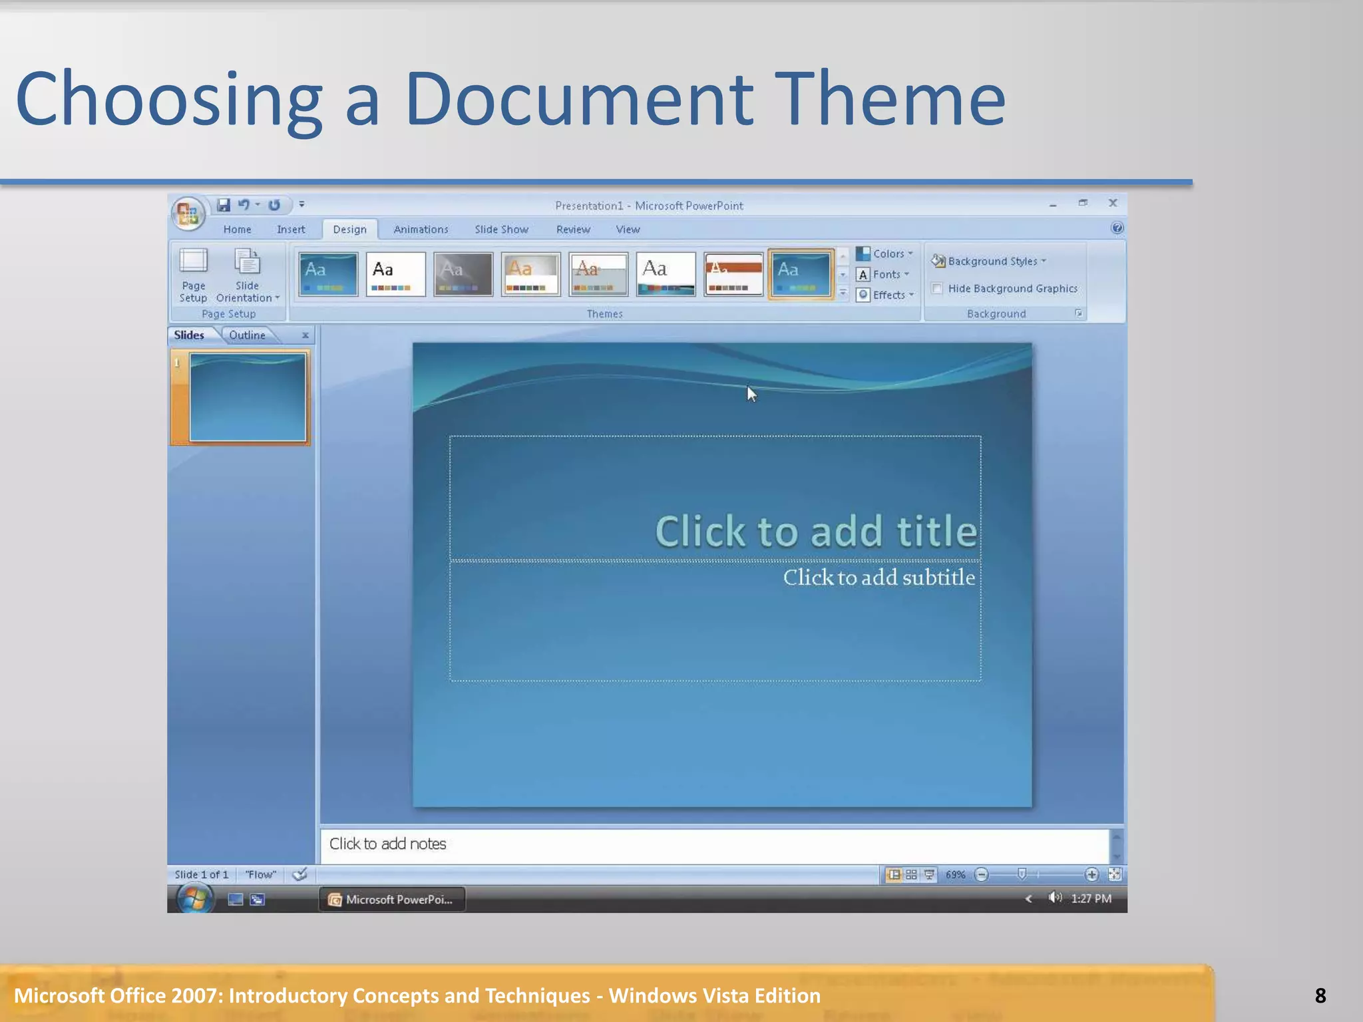Screen dimensions: 1363x1022
Task: Open the Background dialog launcher
Action: click(1079, 313)
